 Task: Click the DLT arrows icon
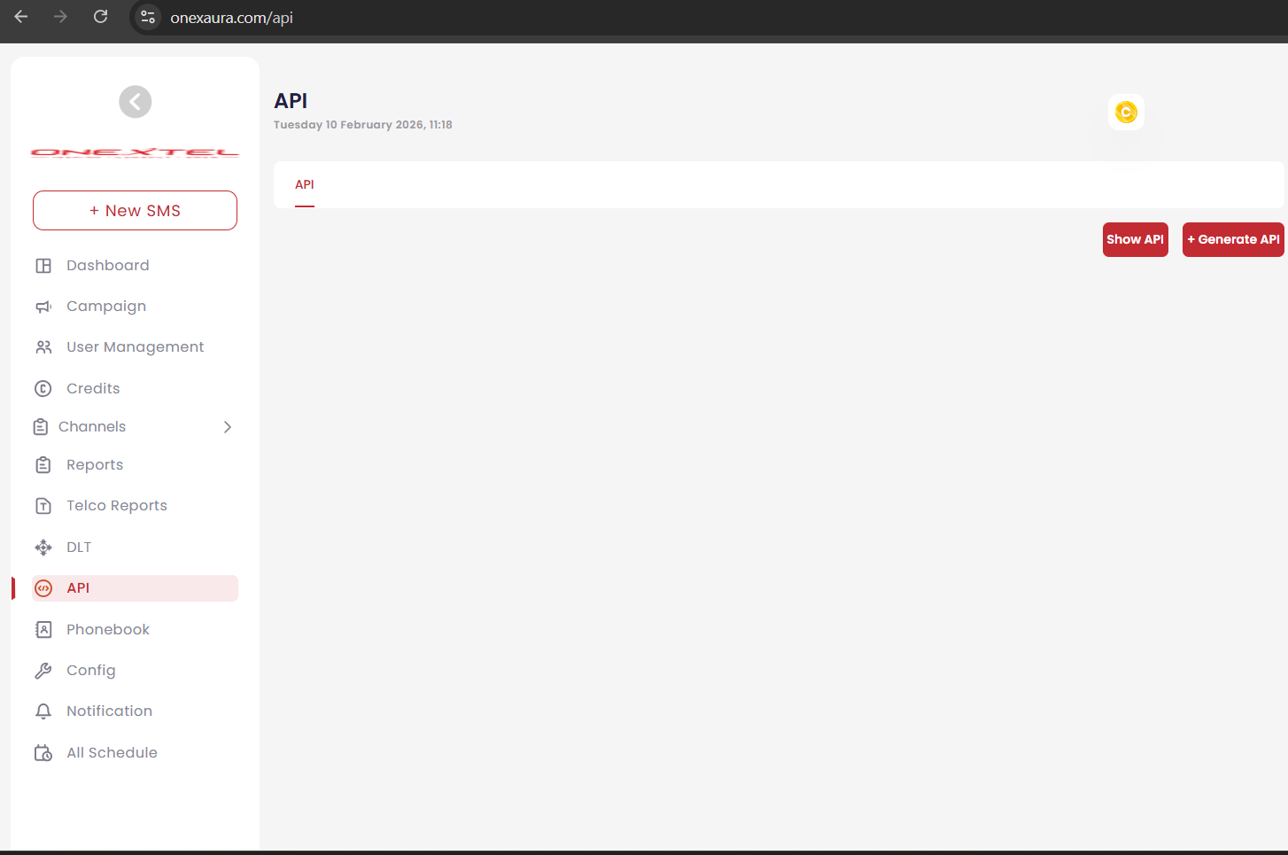pyautogui.click(x=43, y=548)
